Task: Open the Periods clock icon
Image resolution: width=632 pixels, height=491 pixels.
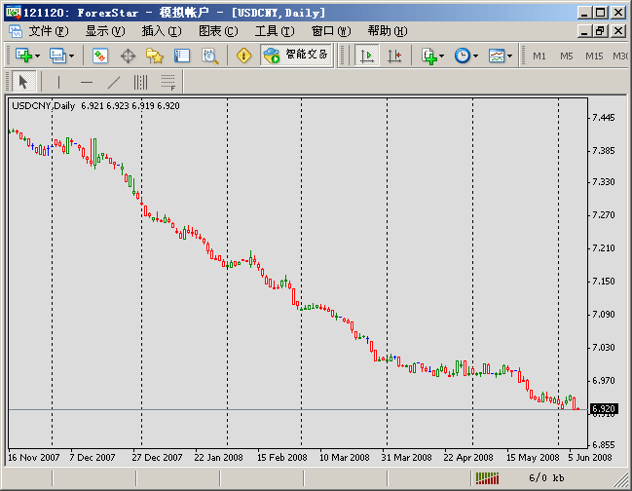Action: tap(463, 56)
